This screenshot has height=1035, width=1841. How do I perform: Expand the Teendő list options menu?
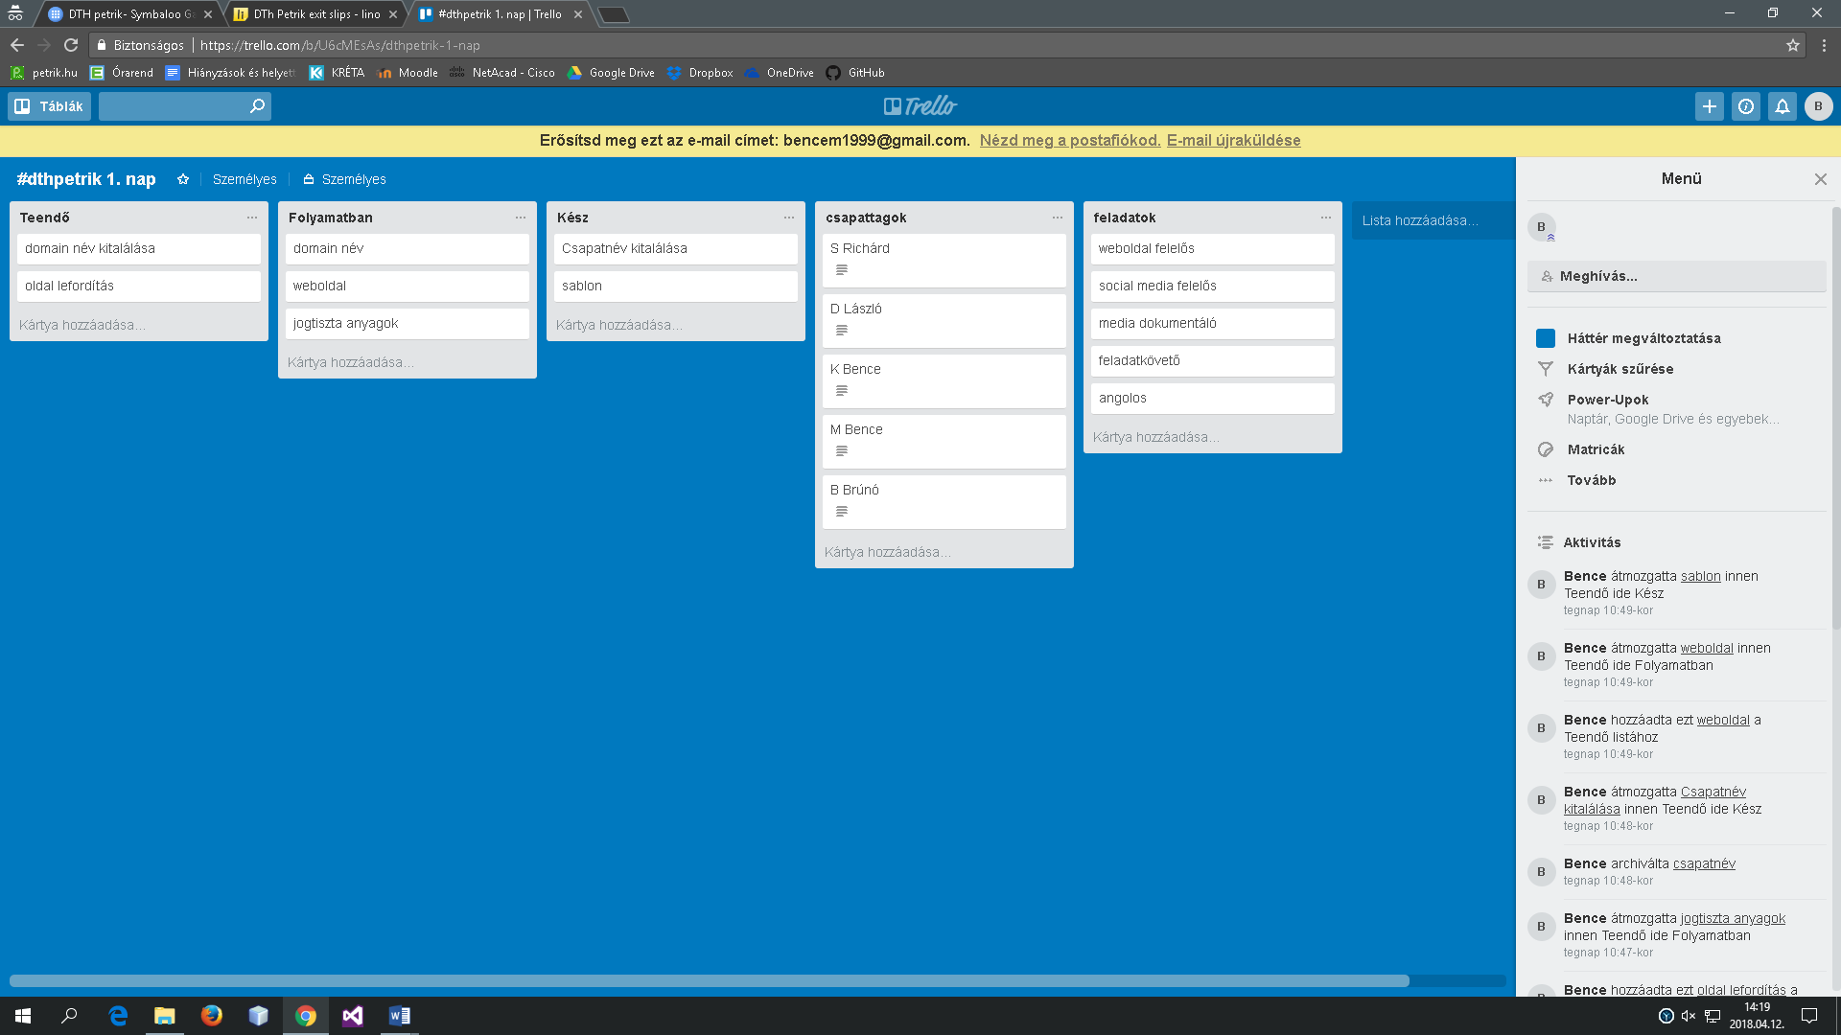click(x=252, y=218)
